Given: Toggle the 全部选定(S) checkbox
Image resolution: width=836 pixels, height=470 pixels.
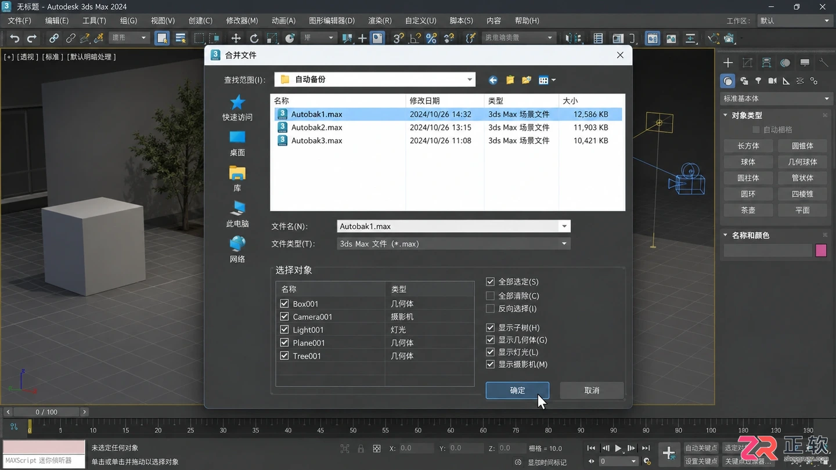Looking at the screenshot, I should (x=491, y=281).
